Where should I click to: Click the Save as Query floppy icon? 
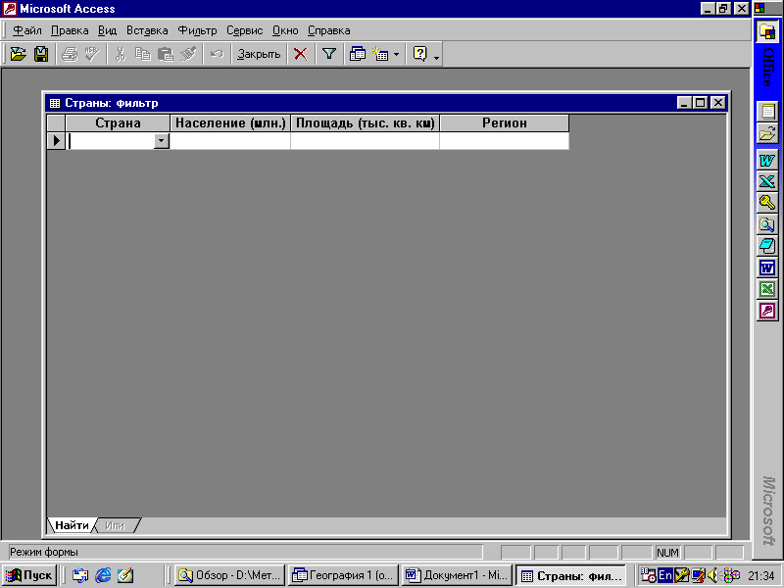point(41,54)
